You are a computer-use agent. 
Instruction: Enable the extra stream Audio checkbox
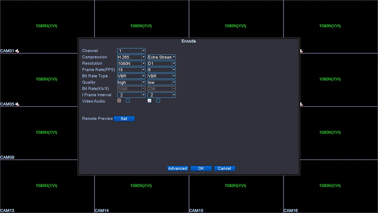tap(158, 101)
